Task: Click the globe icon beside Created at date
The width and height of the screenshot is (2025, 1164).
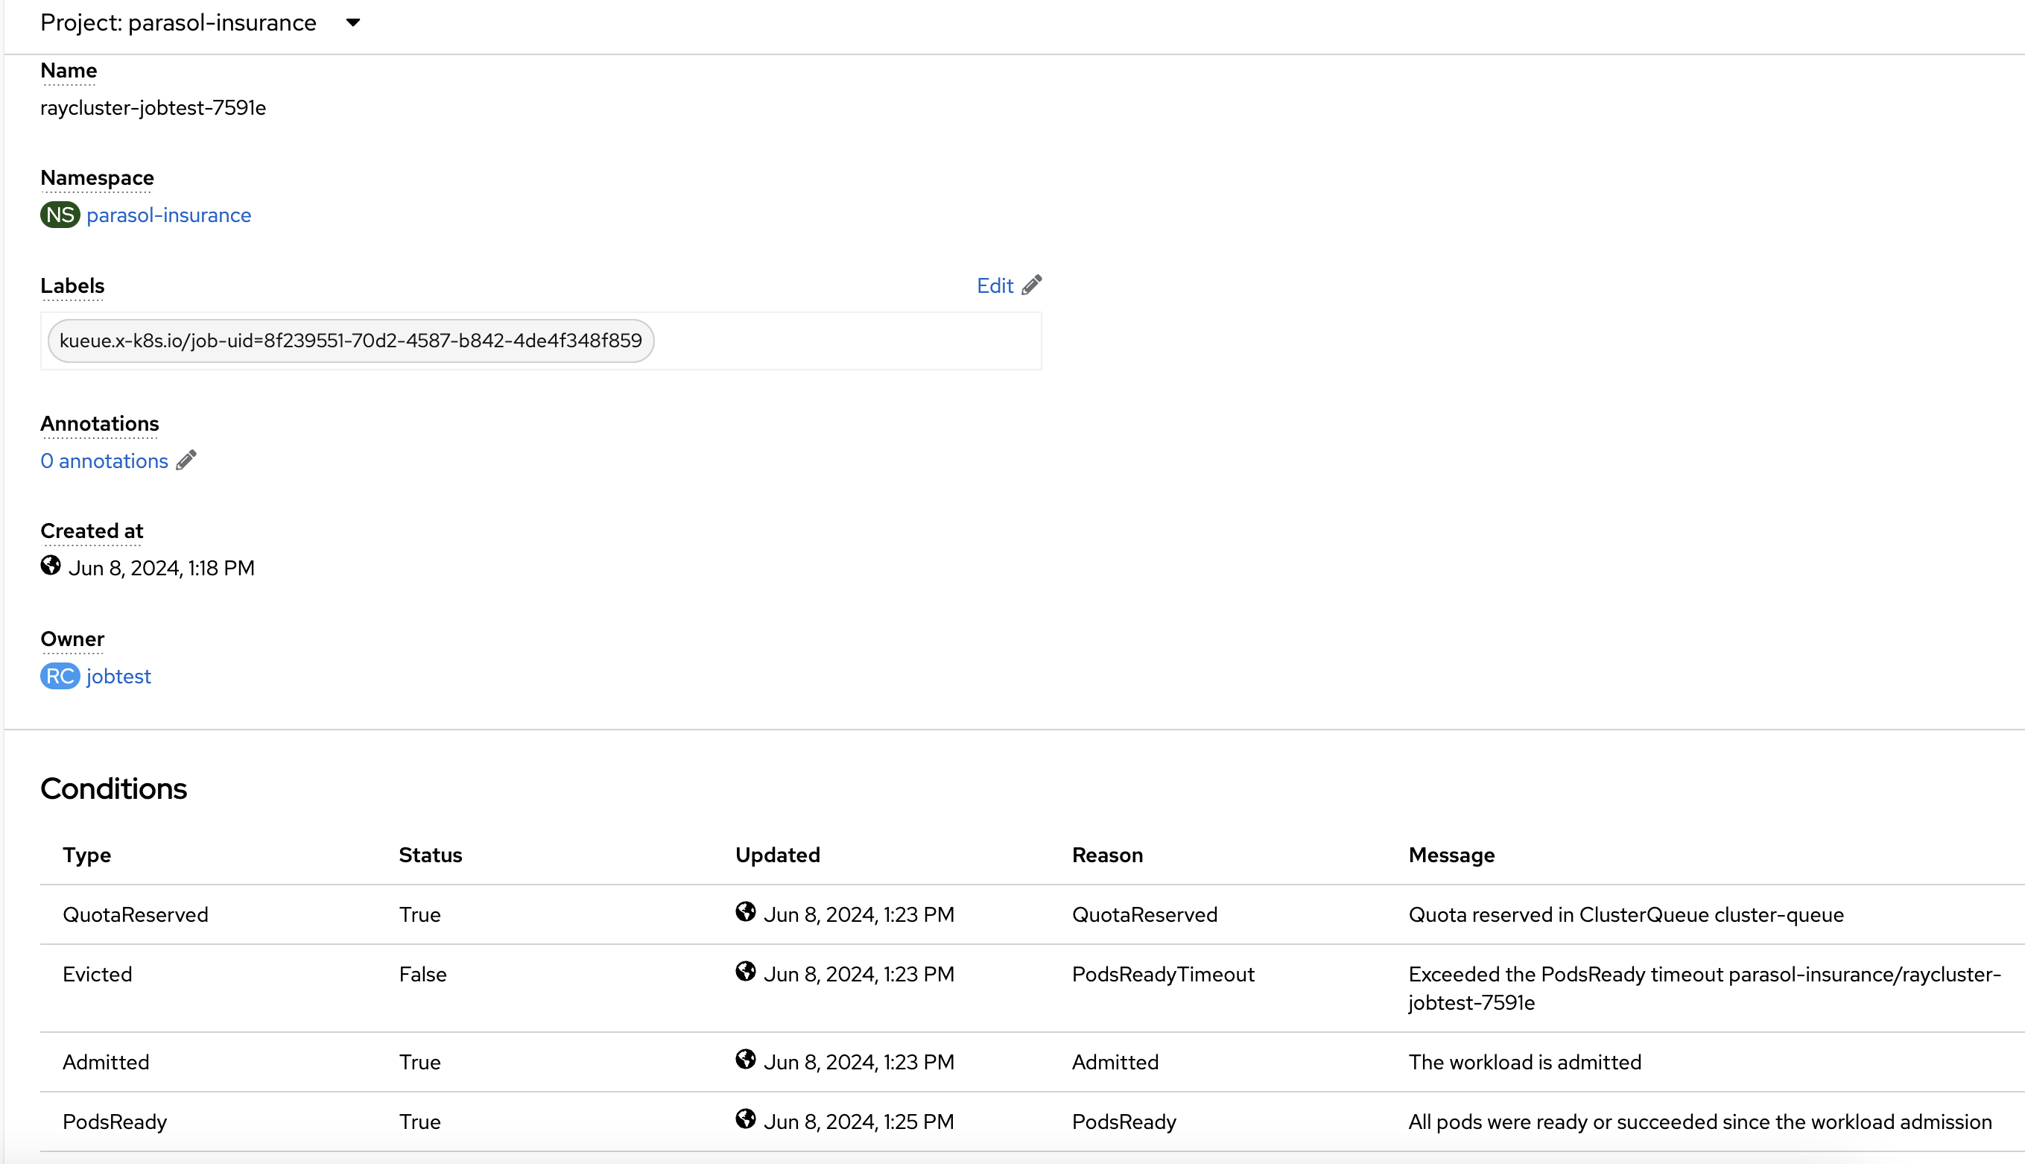Action: tap(51, 566)
